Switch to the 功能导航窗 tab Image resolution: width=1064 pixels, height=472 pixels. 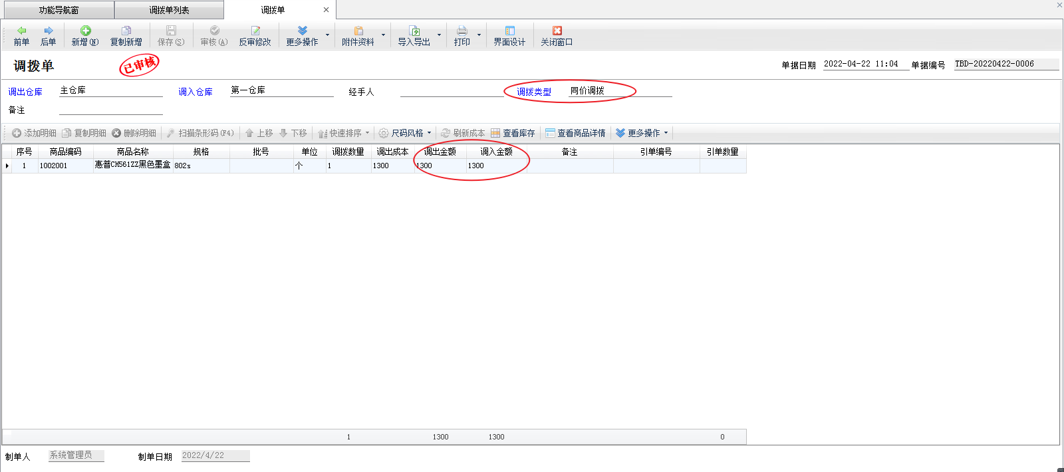tap(59, 10)
